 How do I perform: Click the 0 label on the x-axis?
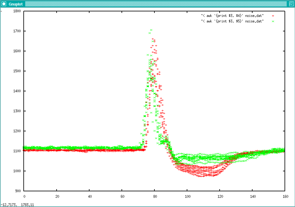[x=24, y=197]
